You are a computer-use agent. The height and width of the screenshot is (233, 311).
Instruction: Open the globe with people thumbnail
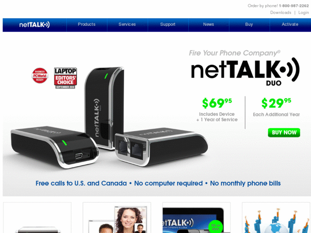276,218
